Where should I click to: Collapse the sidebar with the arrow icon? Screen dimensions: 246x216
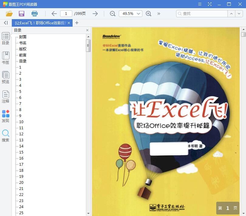click(x=6, y=23)
